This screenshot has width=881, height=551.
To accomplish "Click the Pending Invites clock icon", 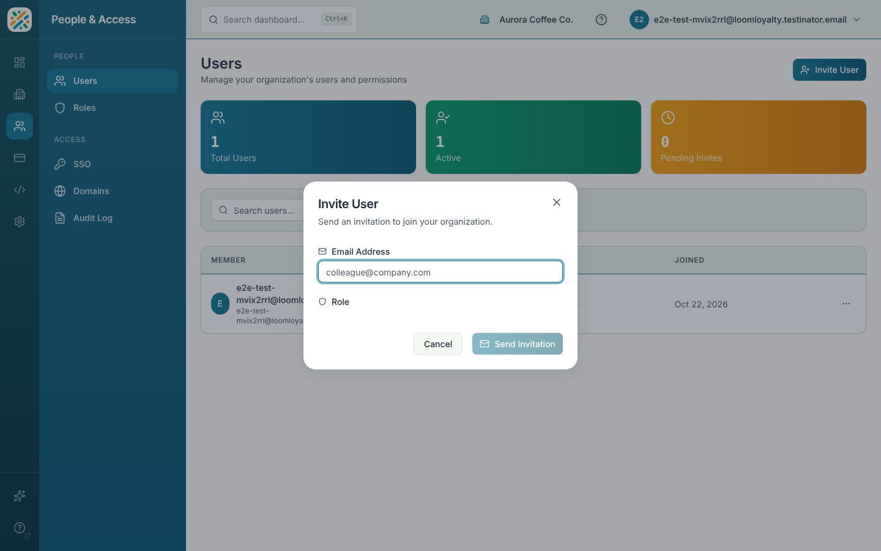I will pyautogui.click(x=668, y=118).
